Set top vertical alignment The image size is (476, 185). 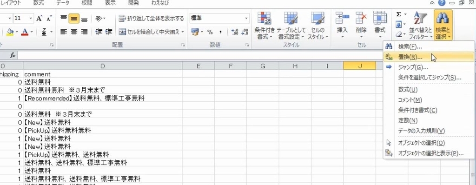(x=63, y=18)
